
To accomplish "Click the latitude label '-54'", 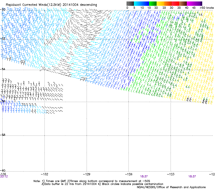I will tap(3, 69).
